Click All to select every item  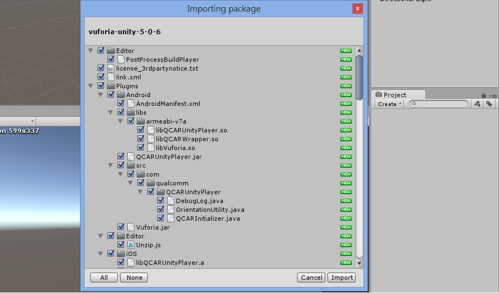tap(104, 278)
